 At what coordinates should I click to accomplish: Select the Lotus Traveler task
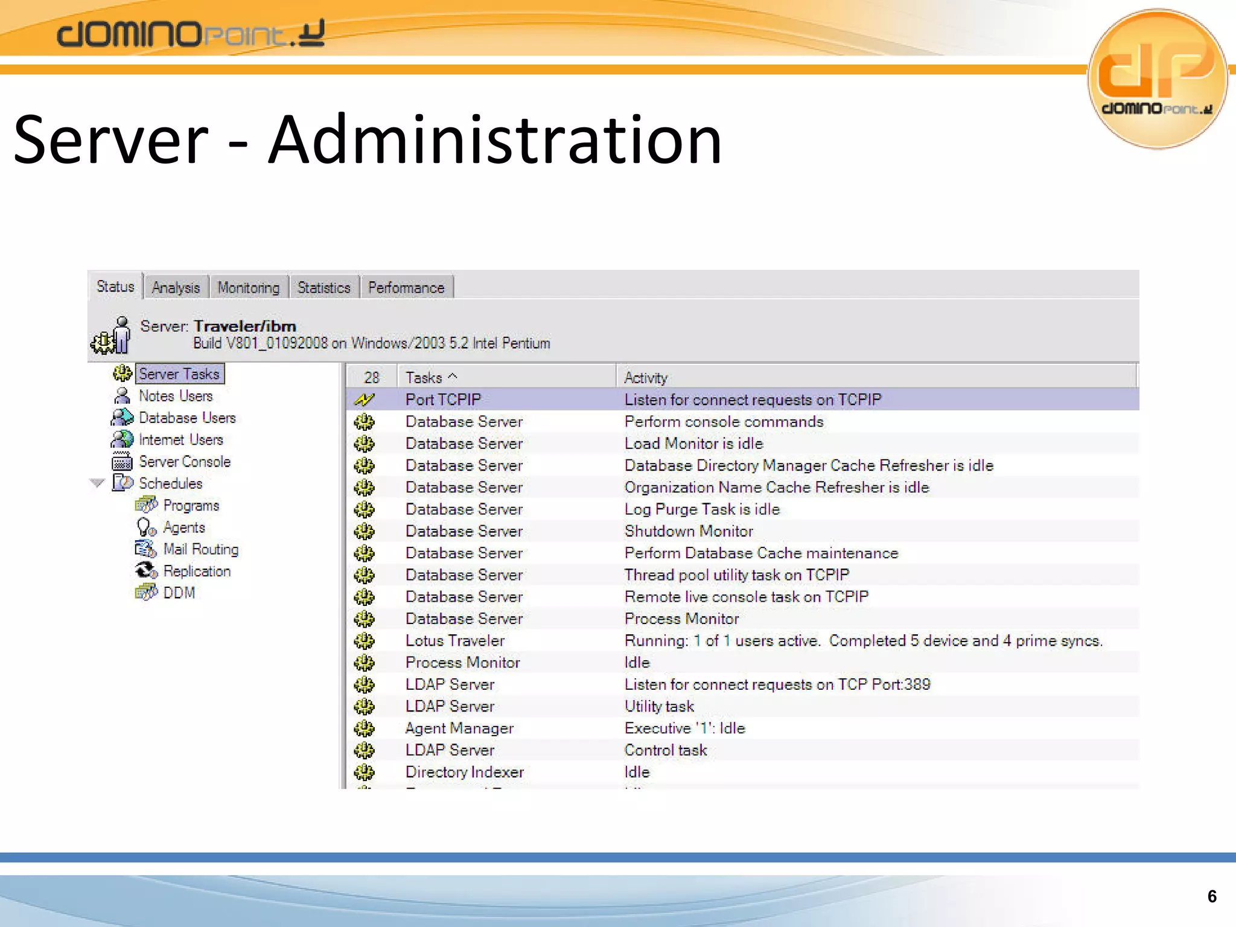point(455,640)
